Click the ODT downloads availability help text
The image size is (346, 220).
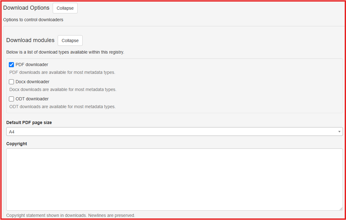pos(62,107)
